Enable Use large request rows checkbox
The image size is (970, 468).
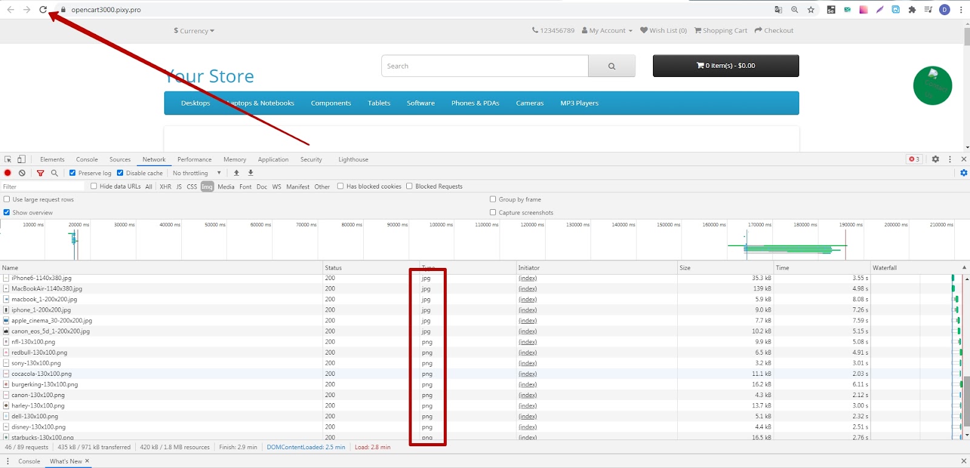(7, 199)
